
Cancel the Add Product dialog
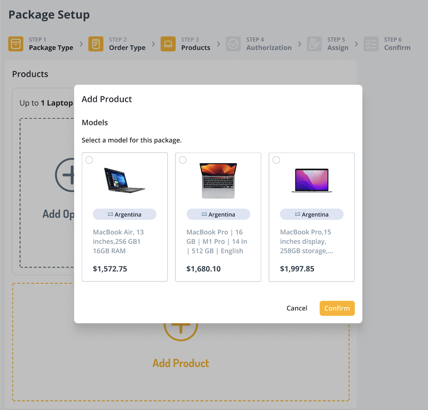tap(297, 308)
